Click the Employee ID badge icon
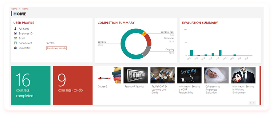The height and width of the screenshot is (116, 273). [x=15, y=33]
